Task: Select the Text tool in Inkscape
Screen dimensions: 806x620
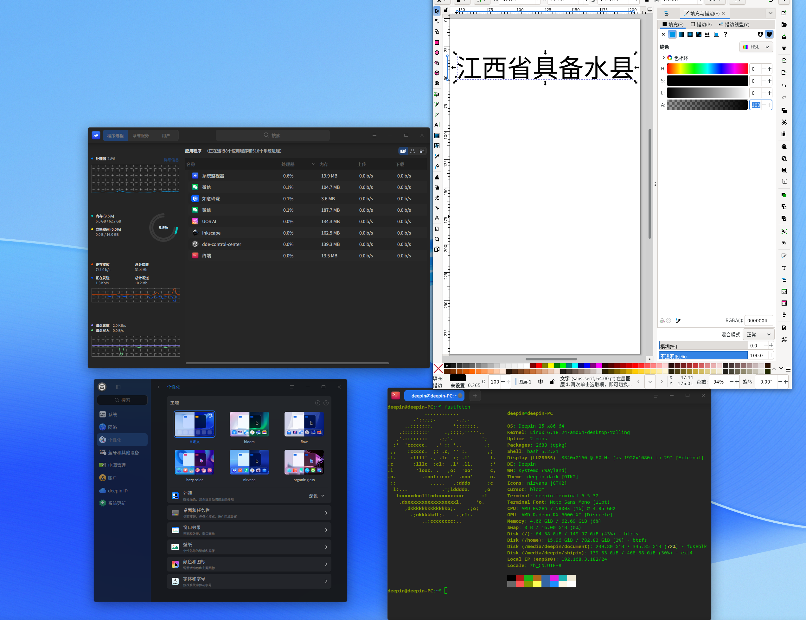Action: point(437,125)
